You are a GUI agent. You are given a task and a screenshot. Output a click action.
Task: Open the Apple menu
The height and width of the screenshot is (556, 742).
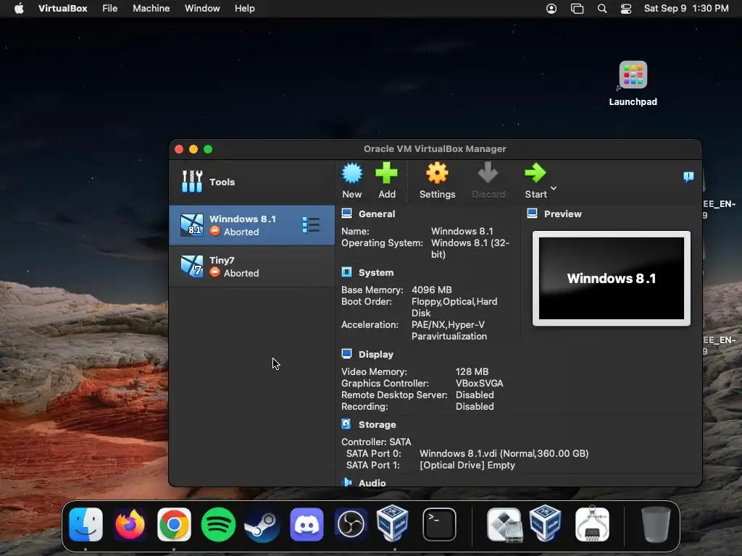19,9
